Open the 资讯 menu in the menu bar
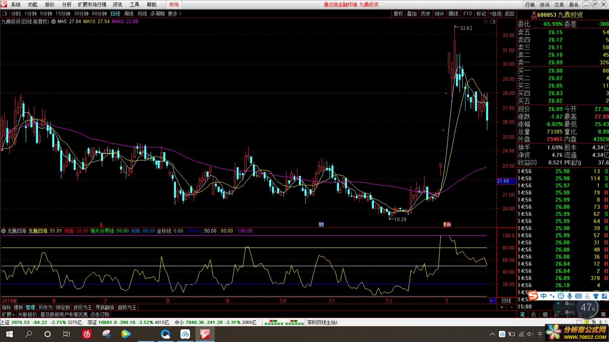 (x=117, y=4)
